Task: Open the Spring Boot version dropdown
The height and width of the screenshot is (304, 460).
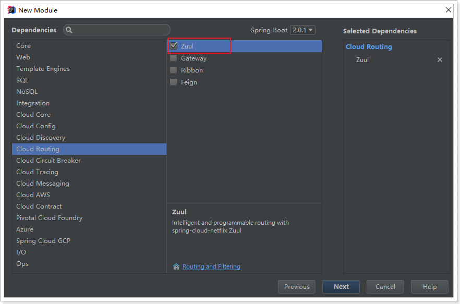Action: pyautogui.click(x=303, y=30)
